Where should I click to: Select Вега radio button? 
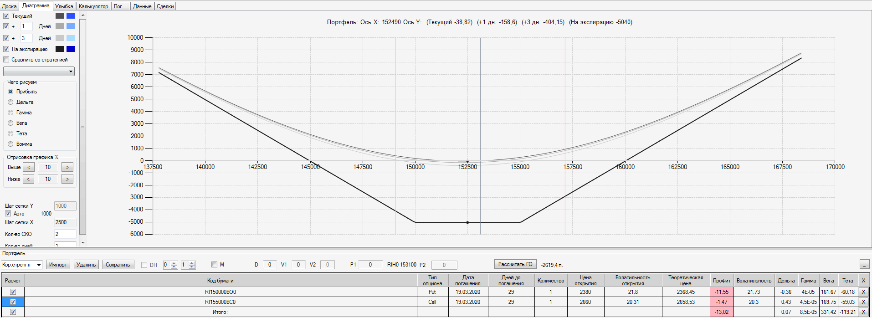tap(10, 123)
